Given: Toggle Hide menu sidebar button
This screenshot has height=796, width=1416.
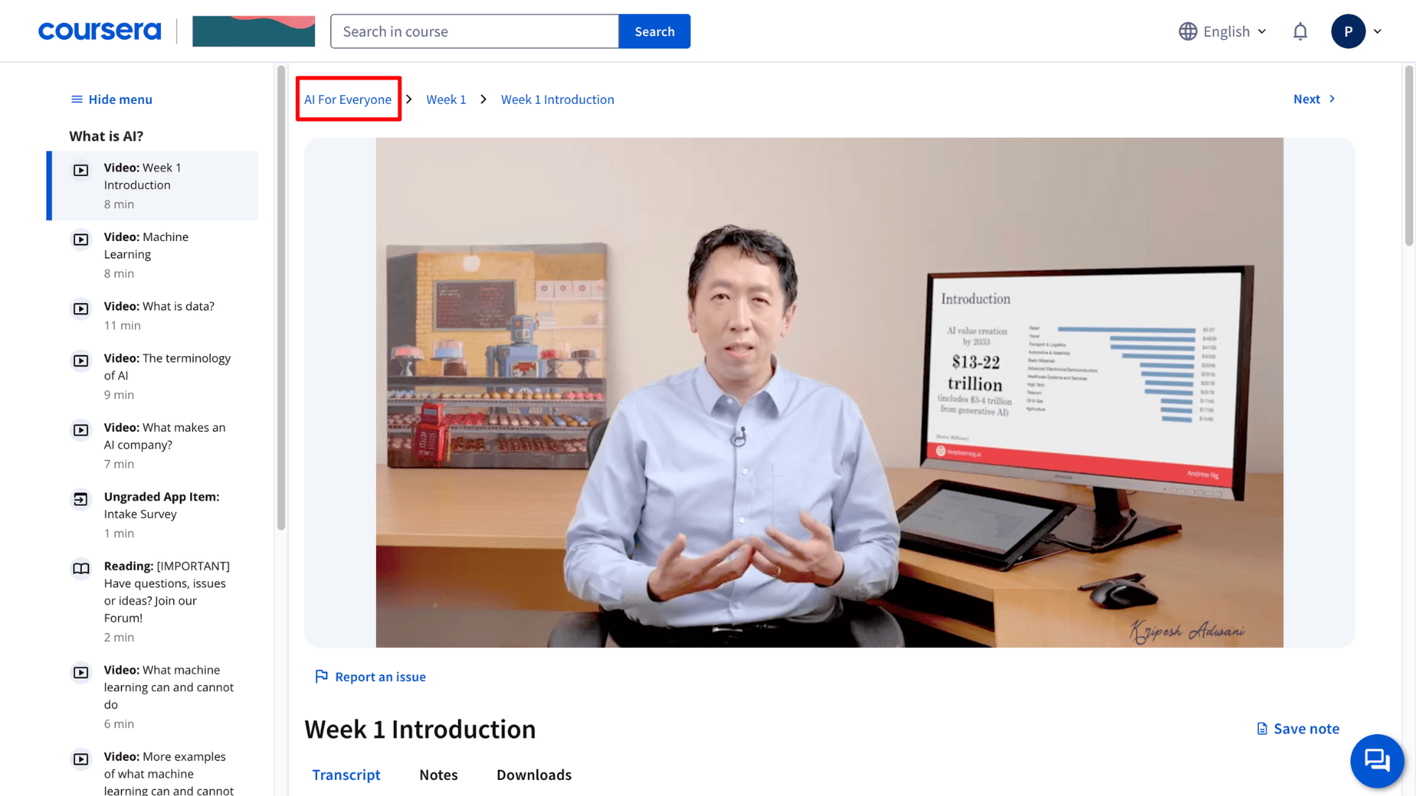Looking at the screenshot, I should 111,99.
